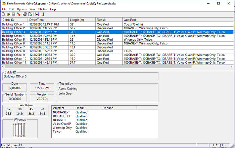Click the Qualified column header
The image size is (235, 148).
click(x=178, y=20)
